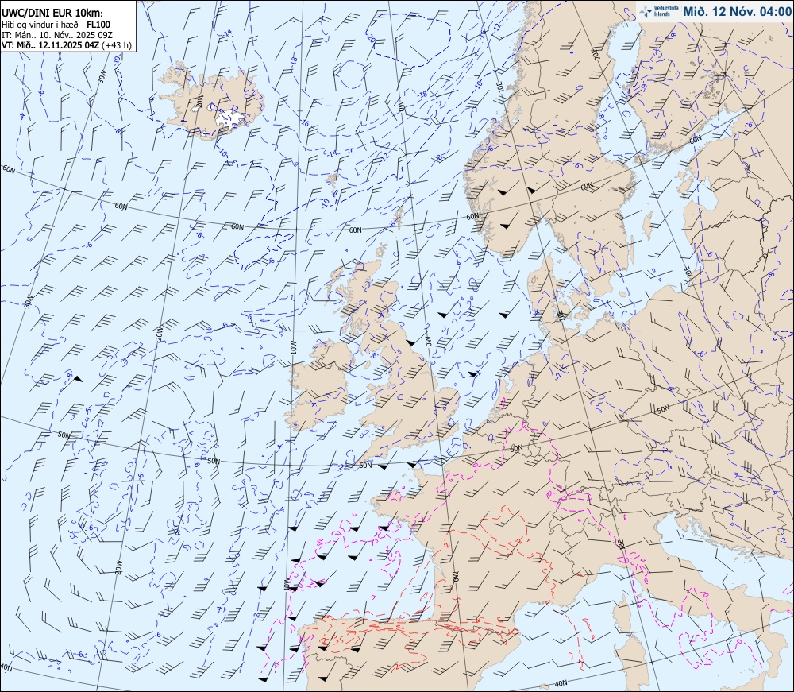This screenshot has width=794, height=692.
Task: Click the '-16' contour label east of Iceland
Action: (304, 123)
